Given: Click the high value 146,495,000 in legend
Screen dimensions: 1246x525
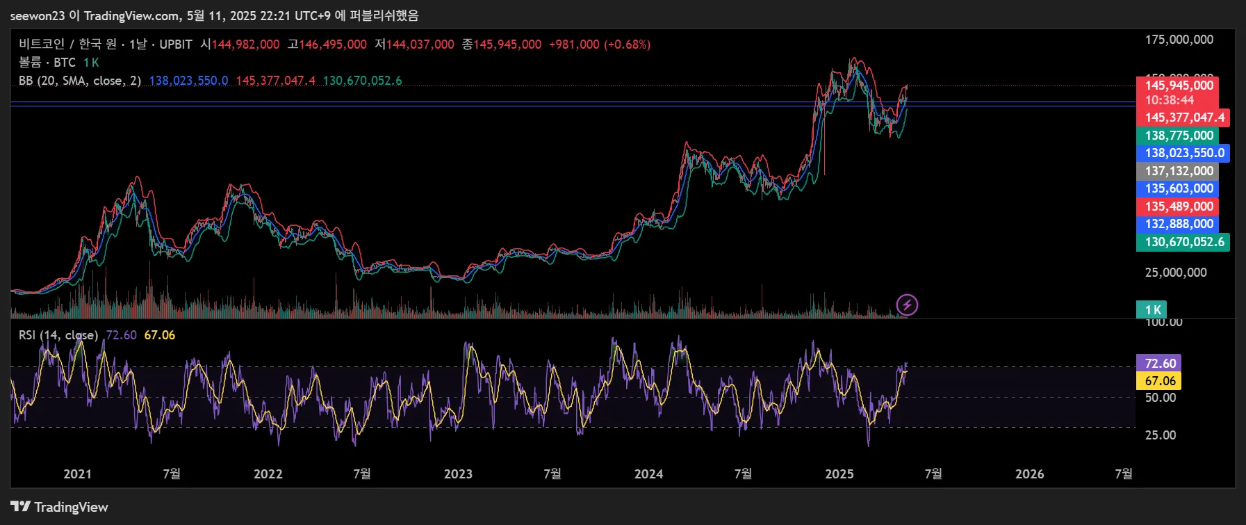Looking at the screenshot, I should [x=333, y=45].
